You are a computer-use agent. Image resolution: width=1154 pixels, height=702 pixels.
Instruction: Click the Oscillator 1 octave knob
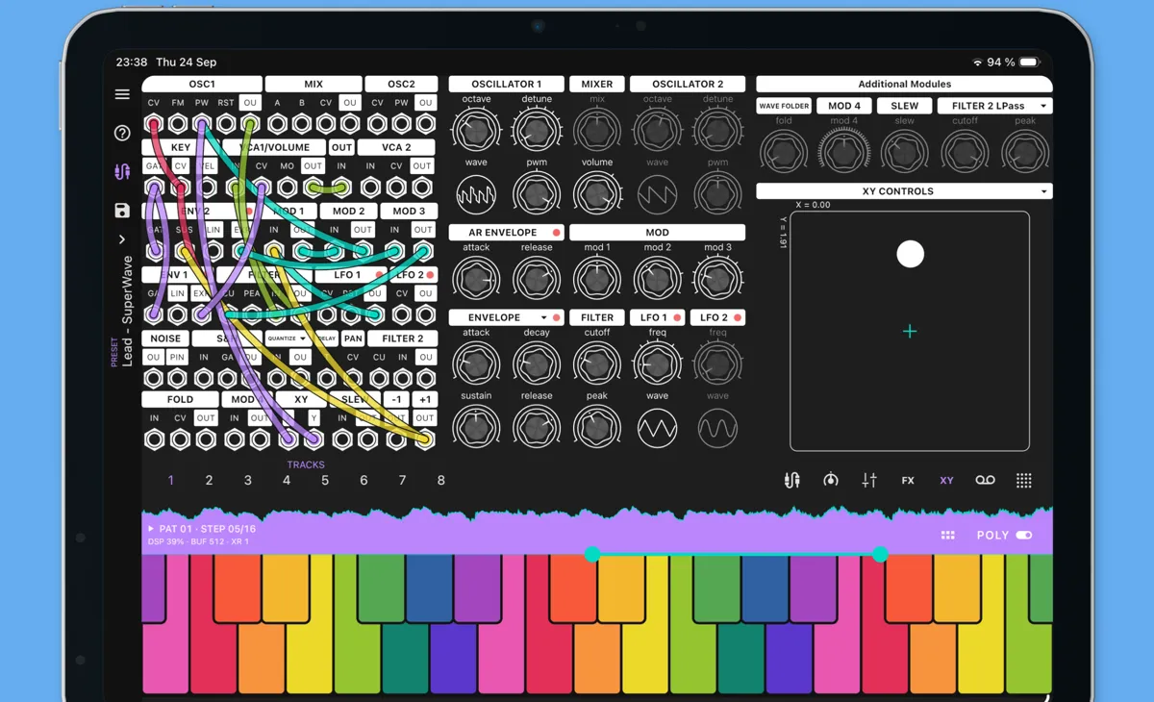point(476,129)
